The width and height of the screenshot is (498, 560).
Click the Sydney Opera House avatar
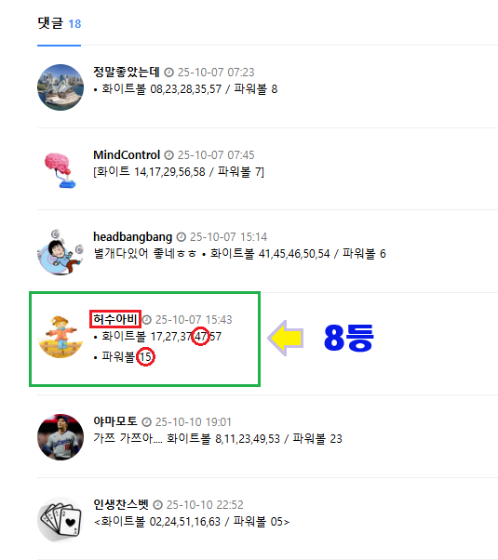click(61, 87)
